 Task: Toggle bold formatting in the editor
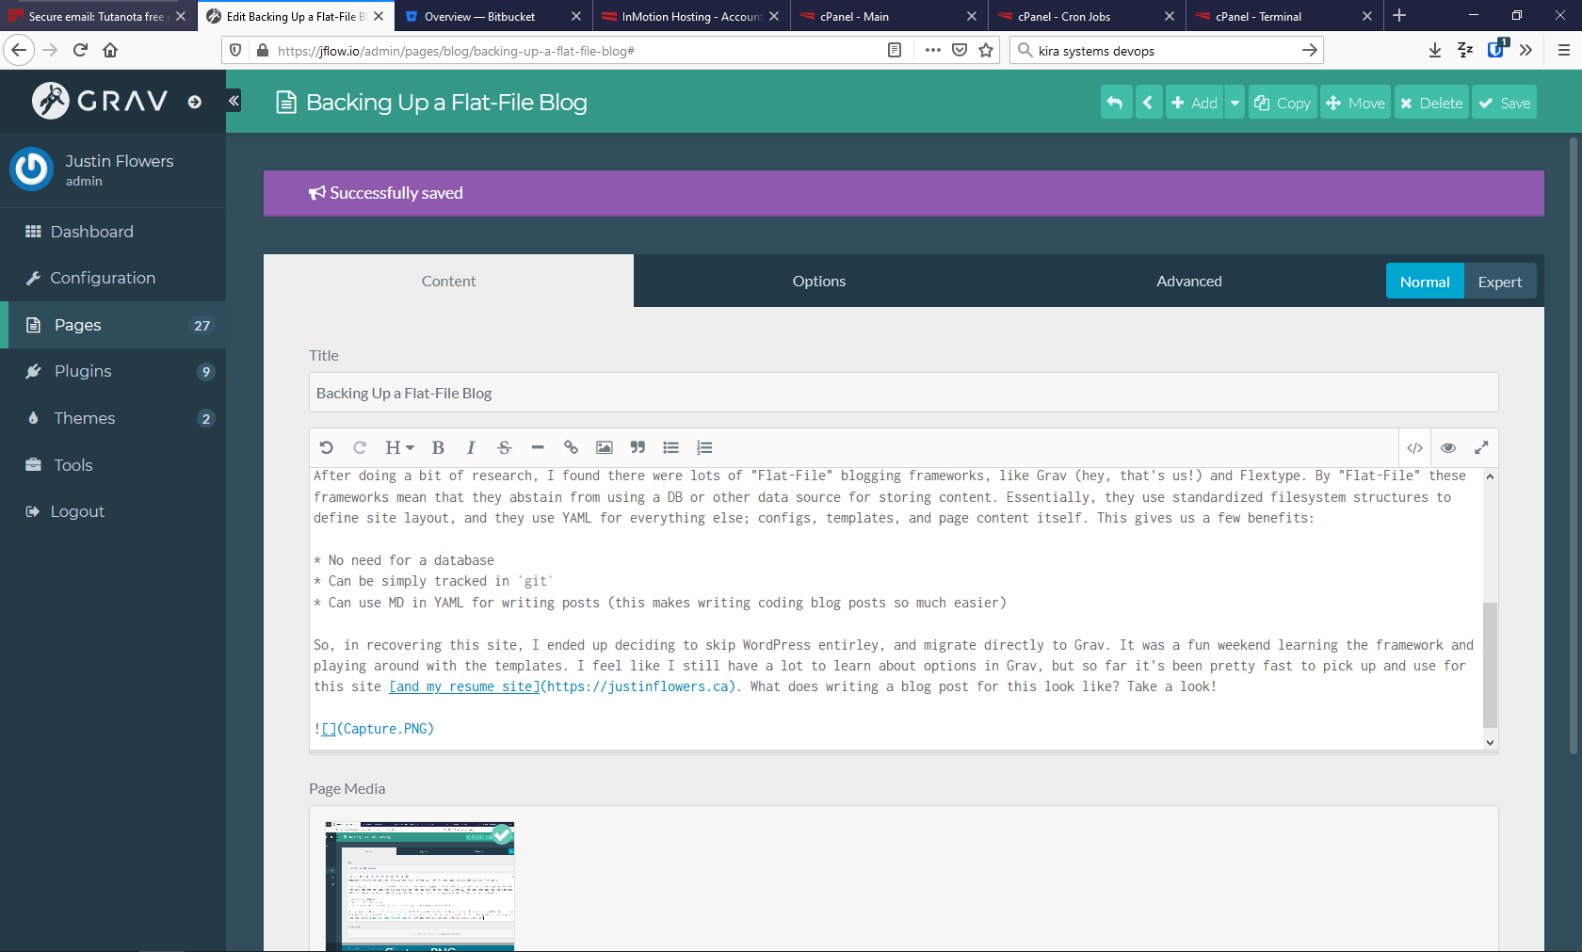pos(438,447)
